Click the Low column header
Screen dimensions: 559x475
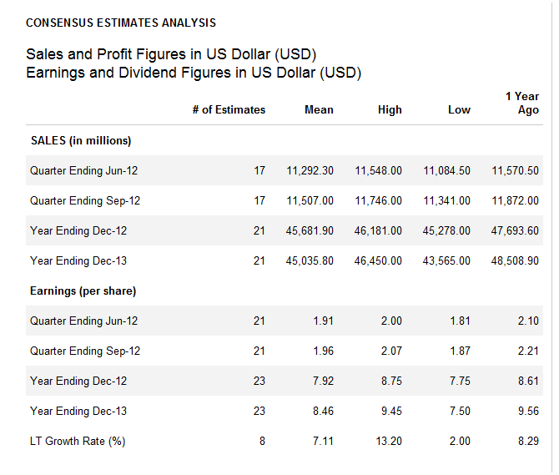(459, 109)
